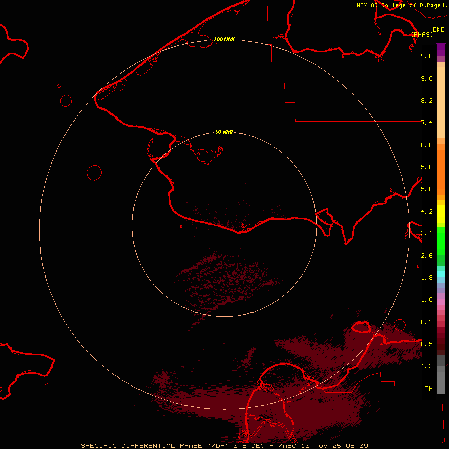Select the 1.8 value on the scale

coord(427,278)
